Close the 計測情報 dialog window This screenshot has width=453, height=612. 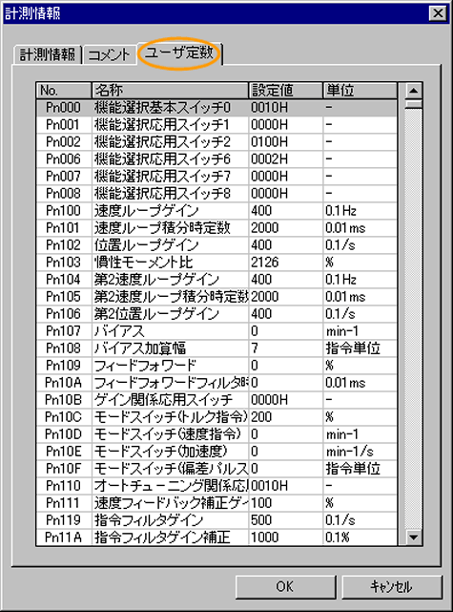tap(438, 13)
